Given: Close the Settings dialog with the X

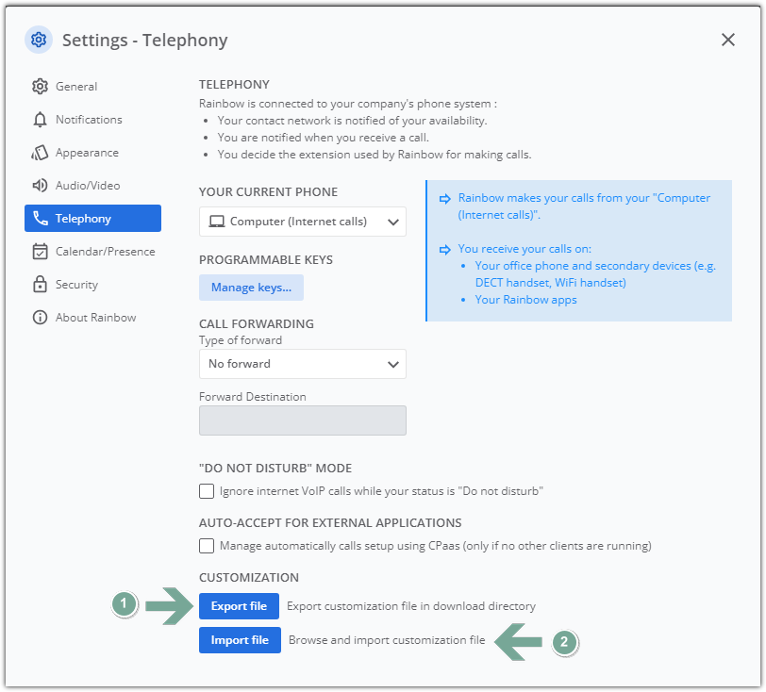Looking at the screenshot, I should coord(728,40).
